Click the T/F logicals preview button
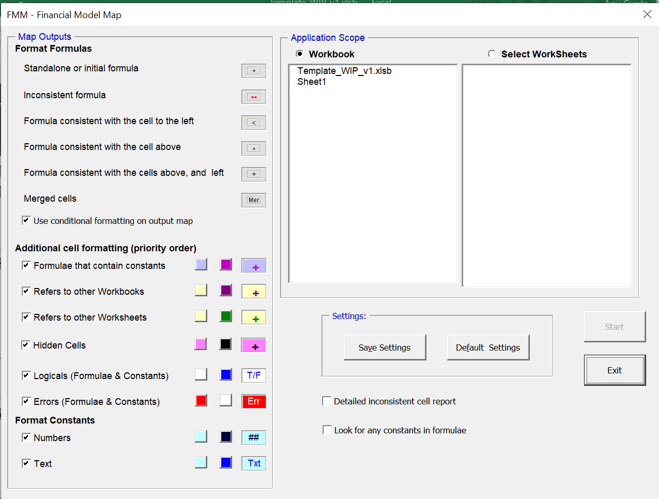Screen dimensions: 659x499 254,375
